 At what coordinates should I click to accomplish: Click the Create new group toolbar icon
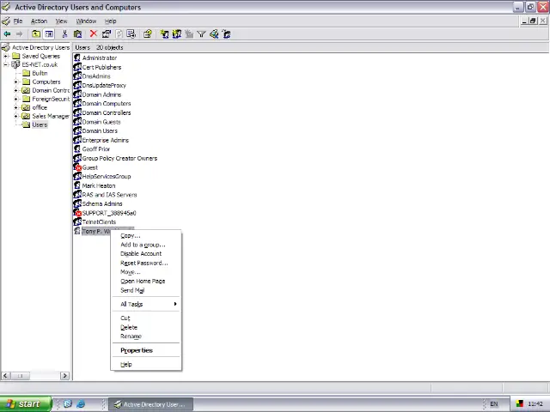(177, 34)
